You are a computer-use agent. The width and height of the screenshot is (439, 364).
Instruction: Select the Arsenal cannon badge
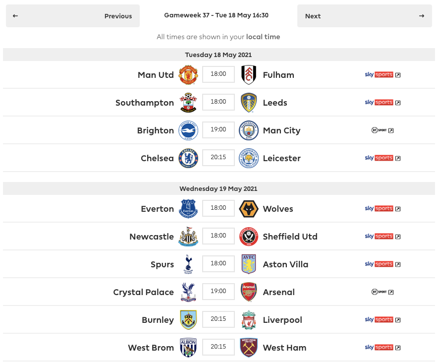(249, 292)
